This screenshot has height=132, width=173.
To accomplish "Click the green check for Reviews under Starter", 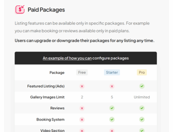I will click(x=112, y=108).
